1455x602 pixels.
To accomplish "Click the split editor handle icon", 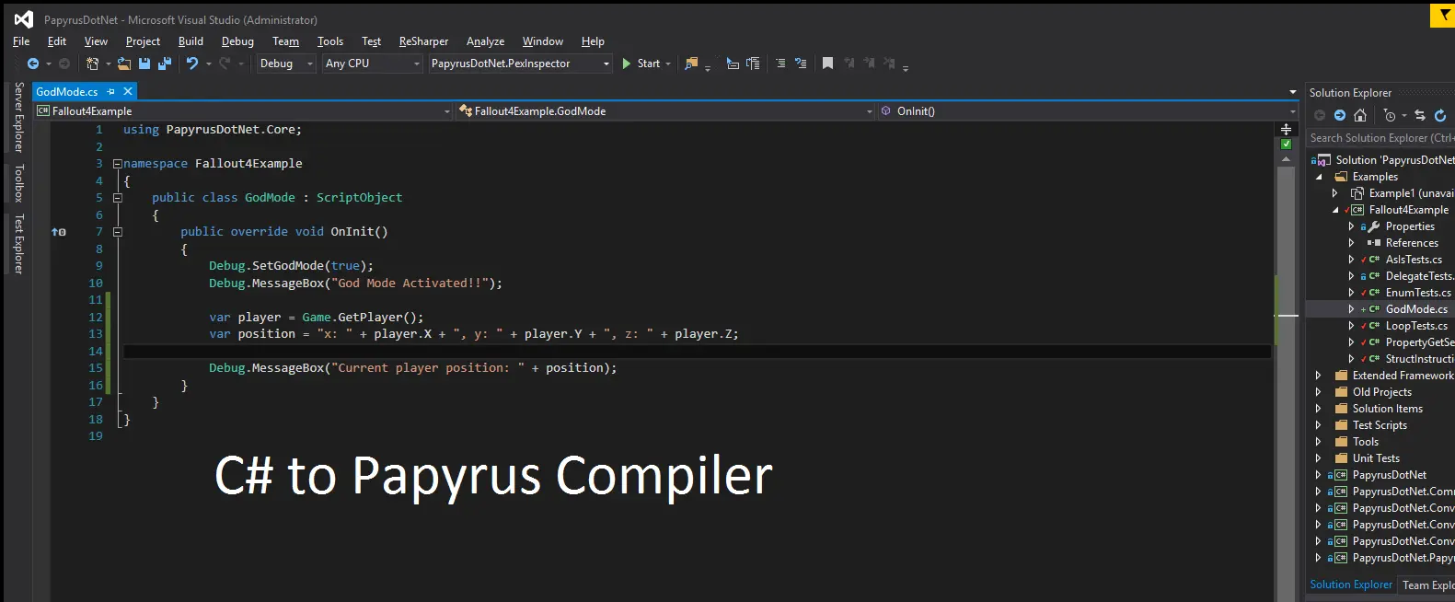I will coord(1287,130).
